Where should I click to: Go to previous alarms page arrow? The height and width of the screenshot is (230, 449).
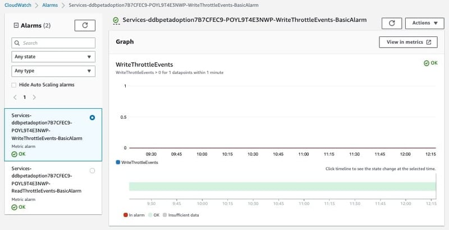pos(14,97)
